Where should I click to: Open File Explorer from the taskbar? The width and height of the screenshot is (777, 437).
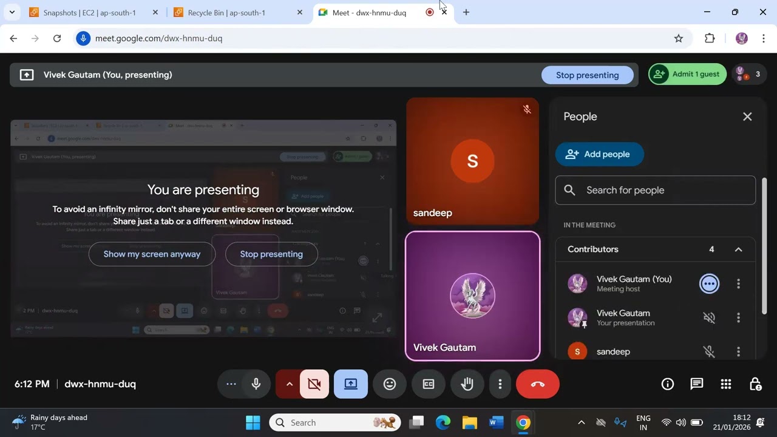tap(470, 422)
